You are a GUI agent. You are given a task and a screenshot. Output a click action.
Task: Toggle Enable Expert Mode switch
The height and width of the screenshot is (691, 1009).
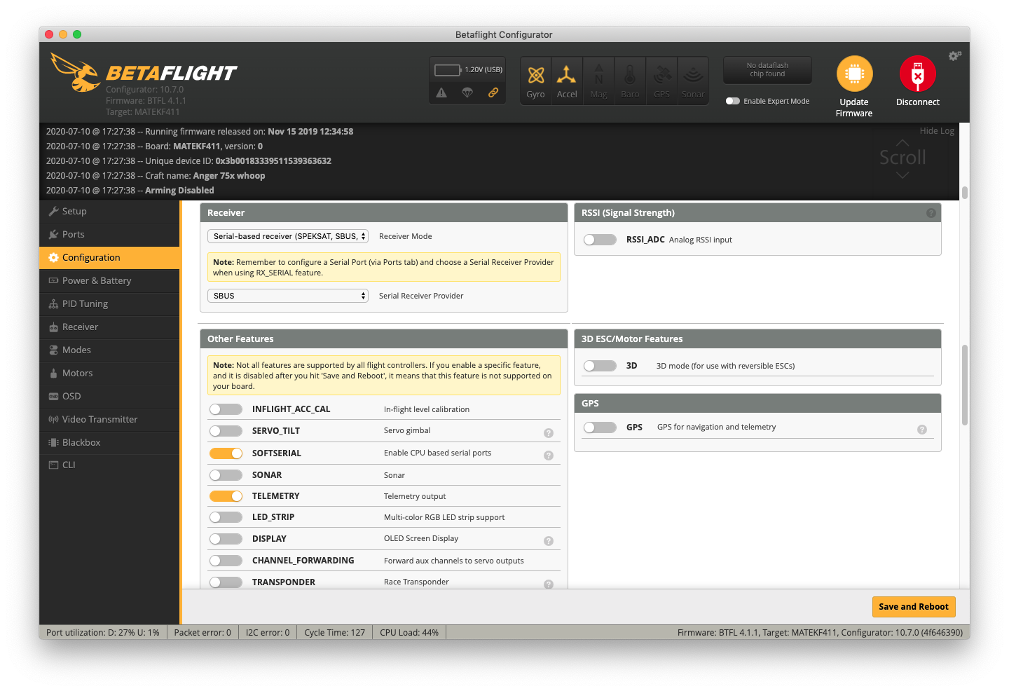[x=733, y=101]
